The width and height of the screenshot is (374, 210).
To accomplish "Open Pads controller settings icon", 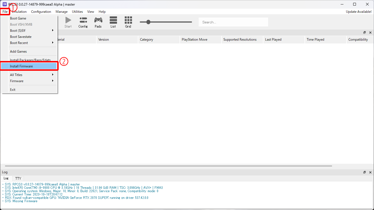I will [98, 20].
